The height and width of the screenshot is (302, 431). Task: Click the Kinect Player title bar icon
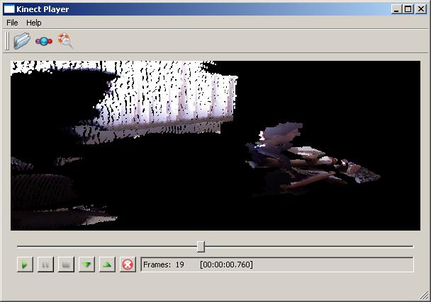click(x=9, y=9)
